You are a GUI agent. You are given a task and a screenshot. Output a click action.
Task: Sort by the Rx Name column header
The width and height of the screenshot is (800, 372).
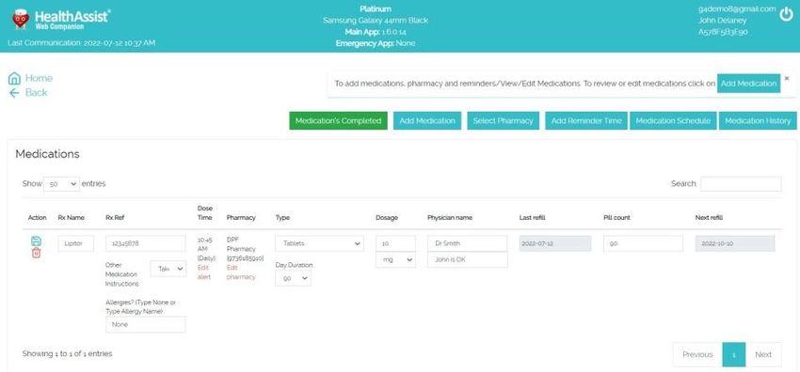[x=71, y=217]
